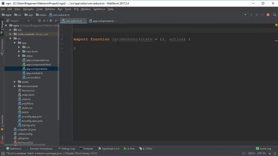Open the Debug Logs tool window
This screenshot has height=156, width=278.
(x=66, y=149)
